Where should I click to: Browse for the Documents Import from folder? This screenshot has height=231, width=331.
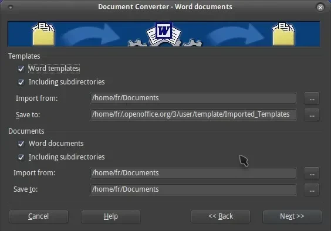pos(312,174)
